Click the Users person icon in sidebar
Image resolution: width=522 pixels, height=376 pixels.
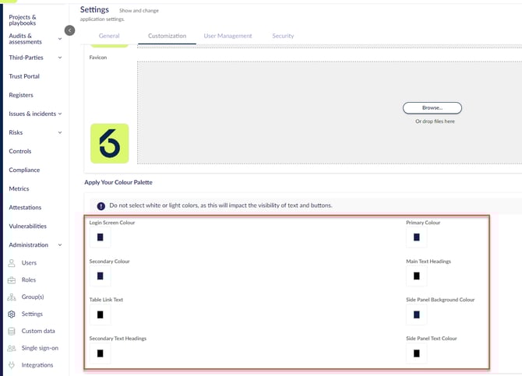click(x=12, y=263)
